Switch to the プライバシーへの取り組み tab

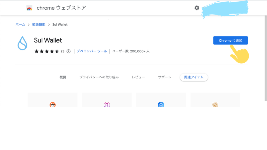click(x=99, y=77)
